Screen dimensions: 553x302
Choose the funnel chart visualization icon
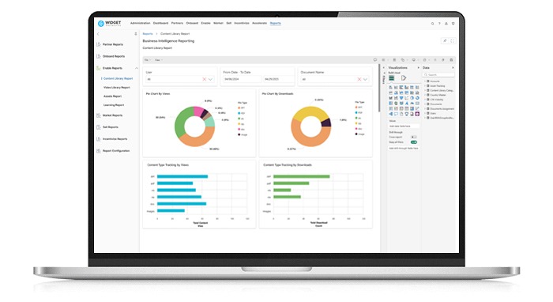(x=401, y=98)
